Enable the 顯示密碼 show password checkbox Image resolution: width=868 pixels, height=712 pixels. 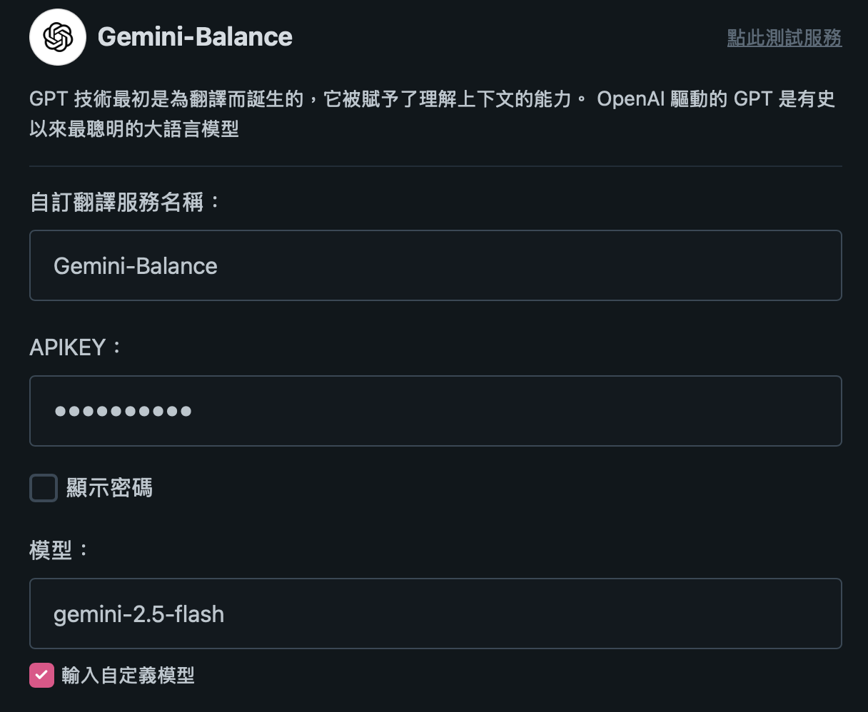tap(44, 488)
